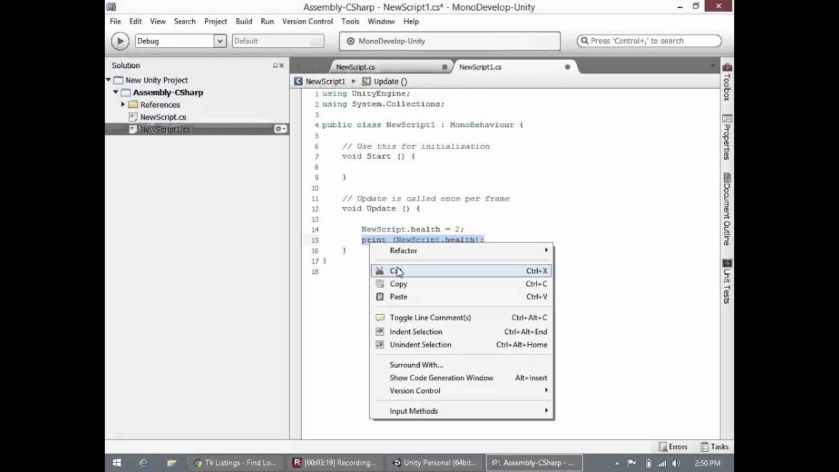Choose Paste from the context menu
The image size is (839, 472).
coord(462,296)
